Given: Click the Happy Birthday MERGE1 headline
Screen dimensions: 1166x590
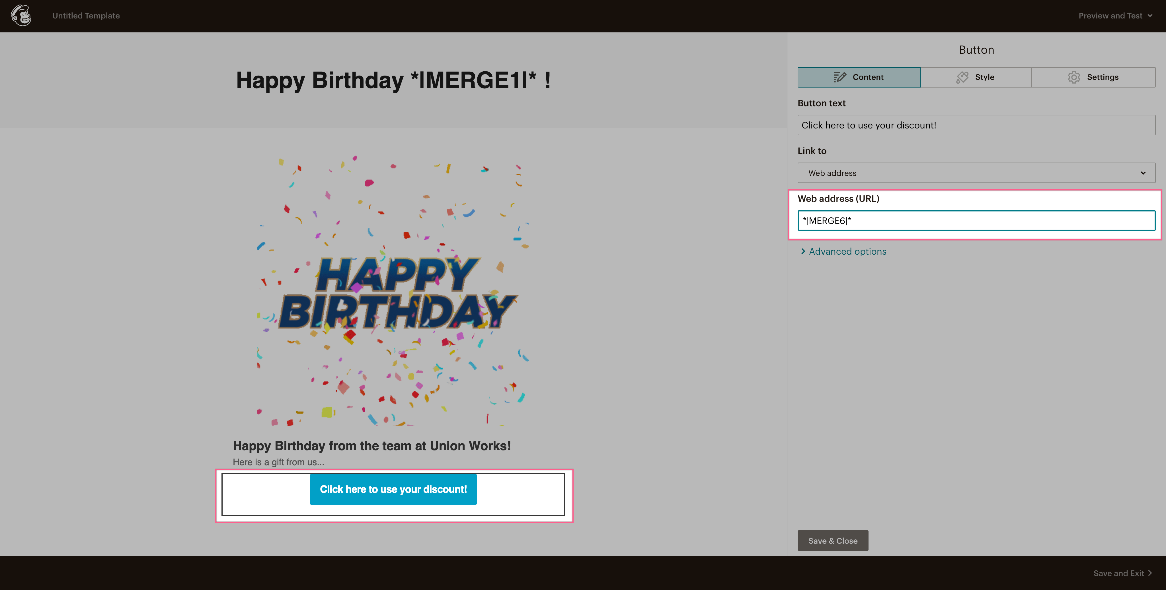Looking at the screenshot, I should 393,80.
